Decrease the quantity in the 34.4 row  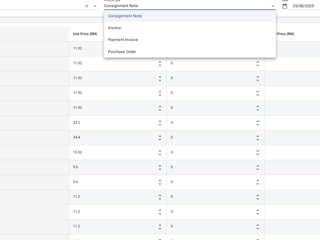tap(258, 139)
